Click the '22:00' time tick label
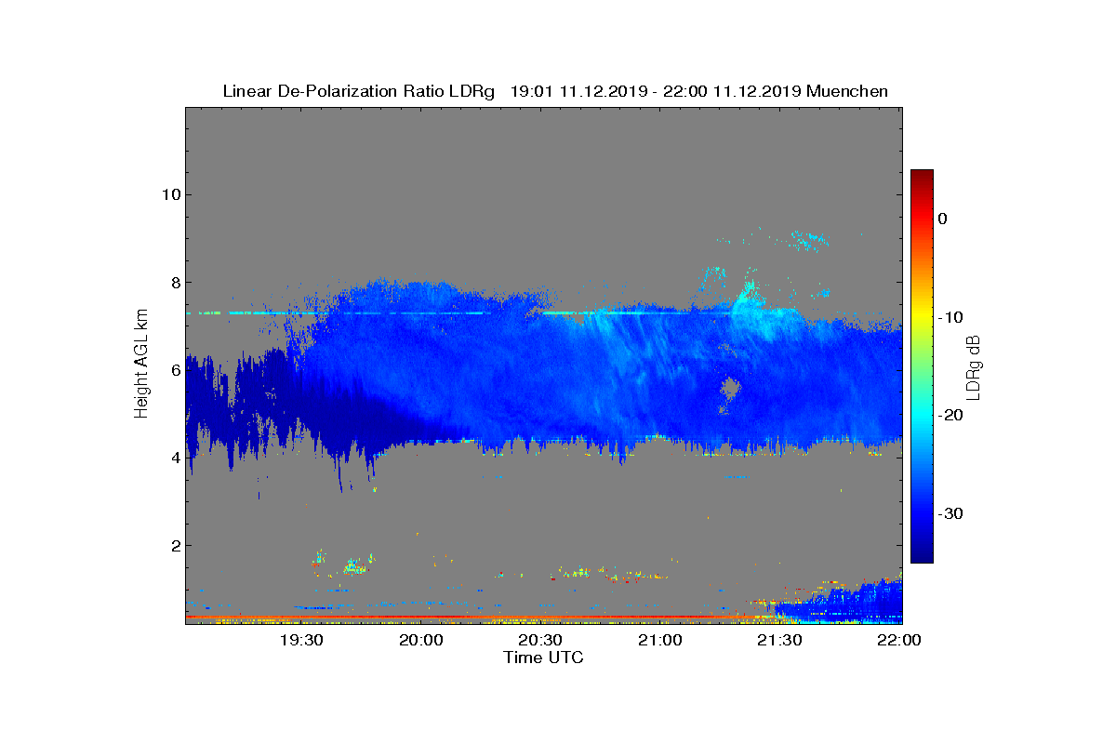 pyautogui.click(x=899, y=640)
